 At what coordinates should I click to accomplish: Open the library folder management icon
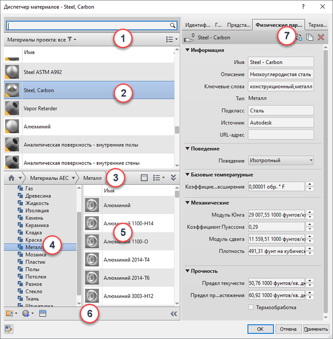[x=10, y=313]
